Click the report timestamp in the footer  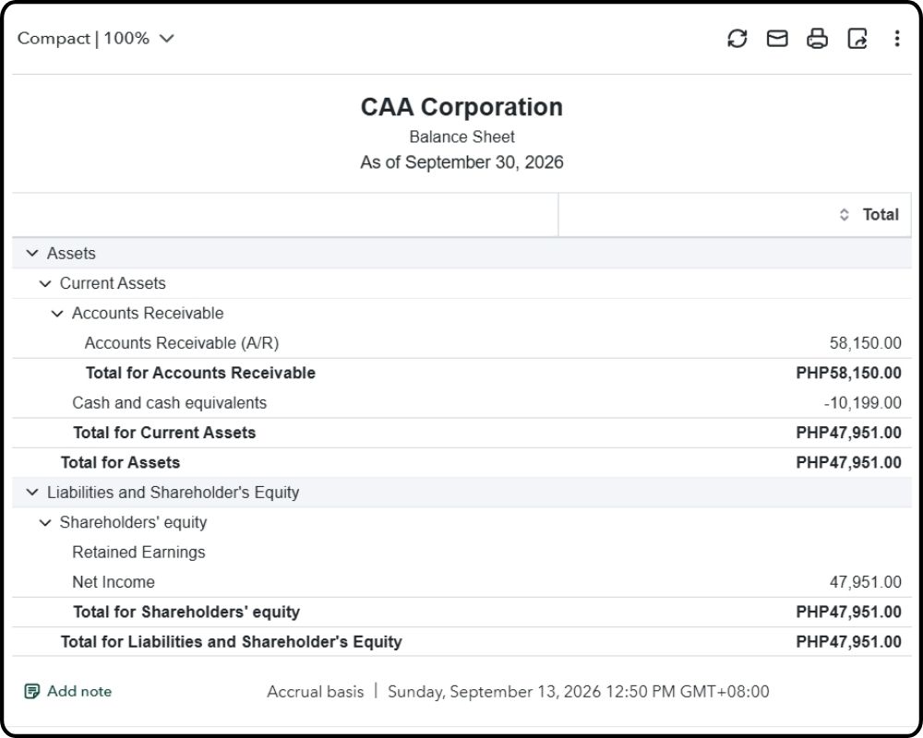578,692
